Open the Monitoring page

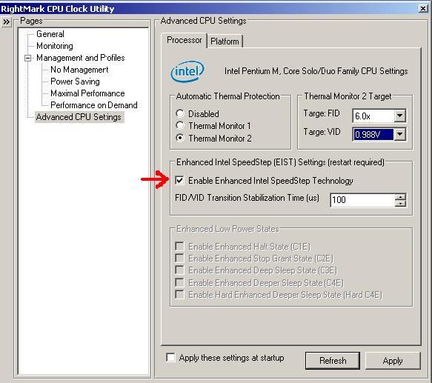click(55, 46)
